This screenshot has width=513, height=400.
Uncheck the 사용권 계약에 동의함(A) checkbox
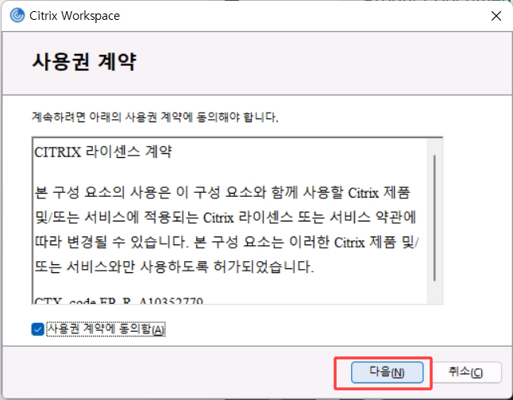point(38,329)
